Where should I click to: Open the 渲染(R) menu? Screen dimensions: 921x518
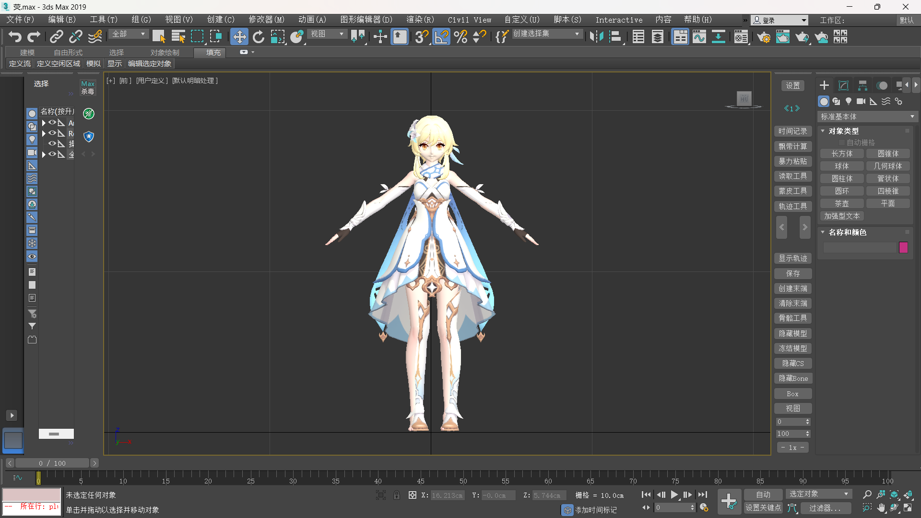(x=420, y=20)
